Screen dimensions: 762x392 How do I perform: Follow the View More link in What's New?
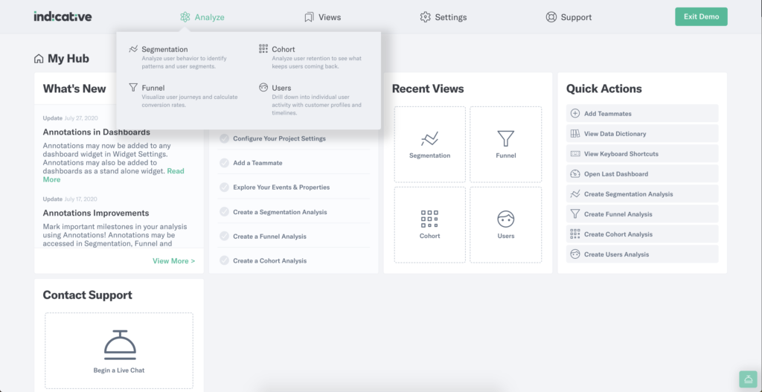[173, 261]
